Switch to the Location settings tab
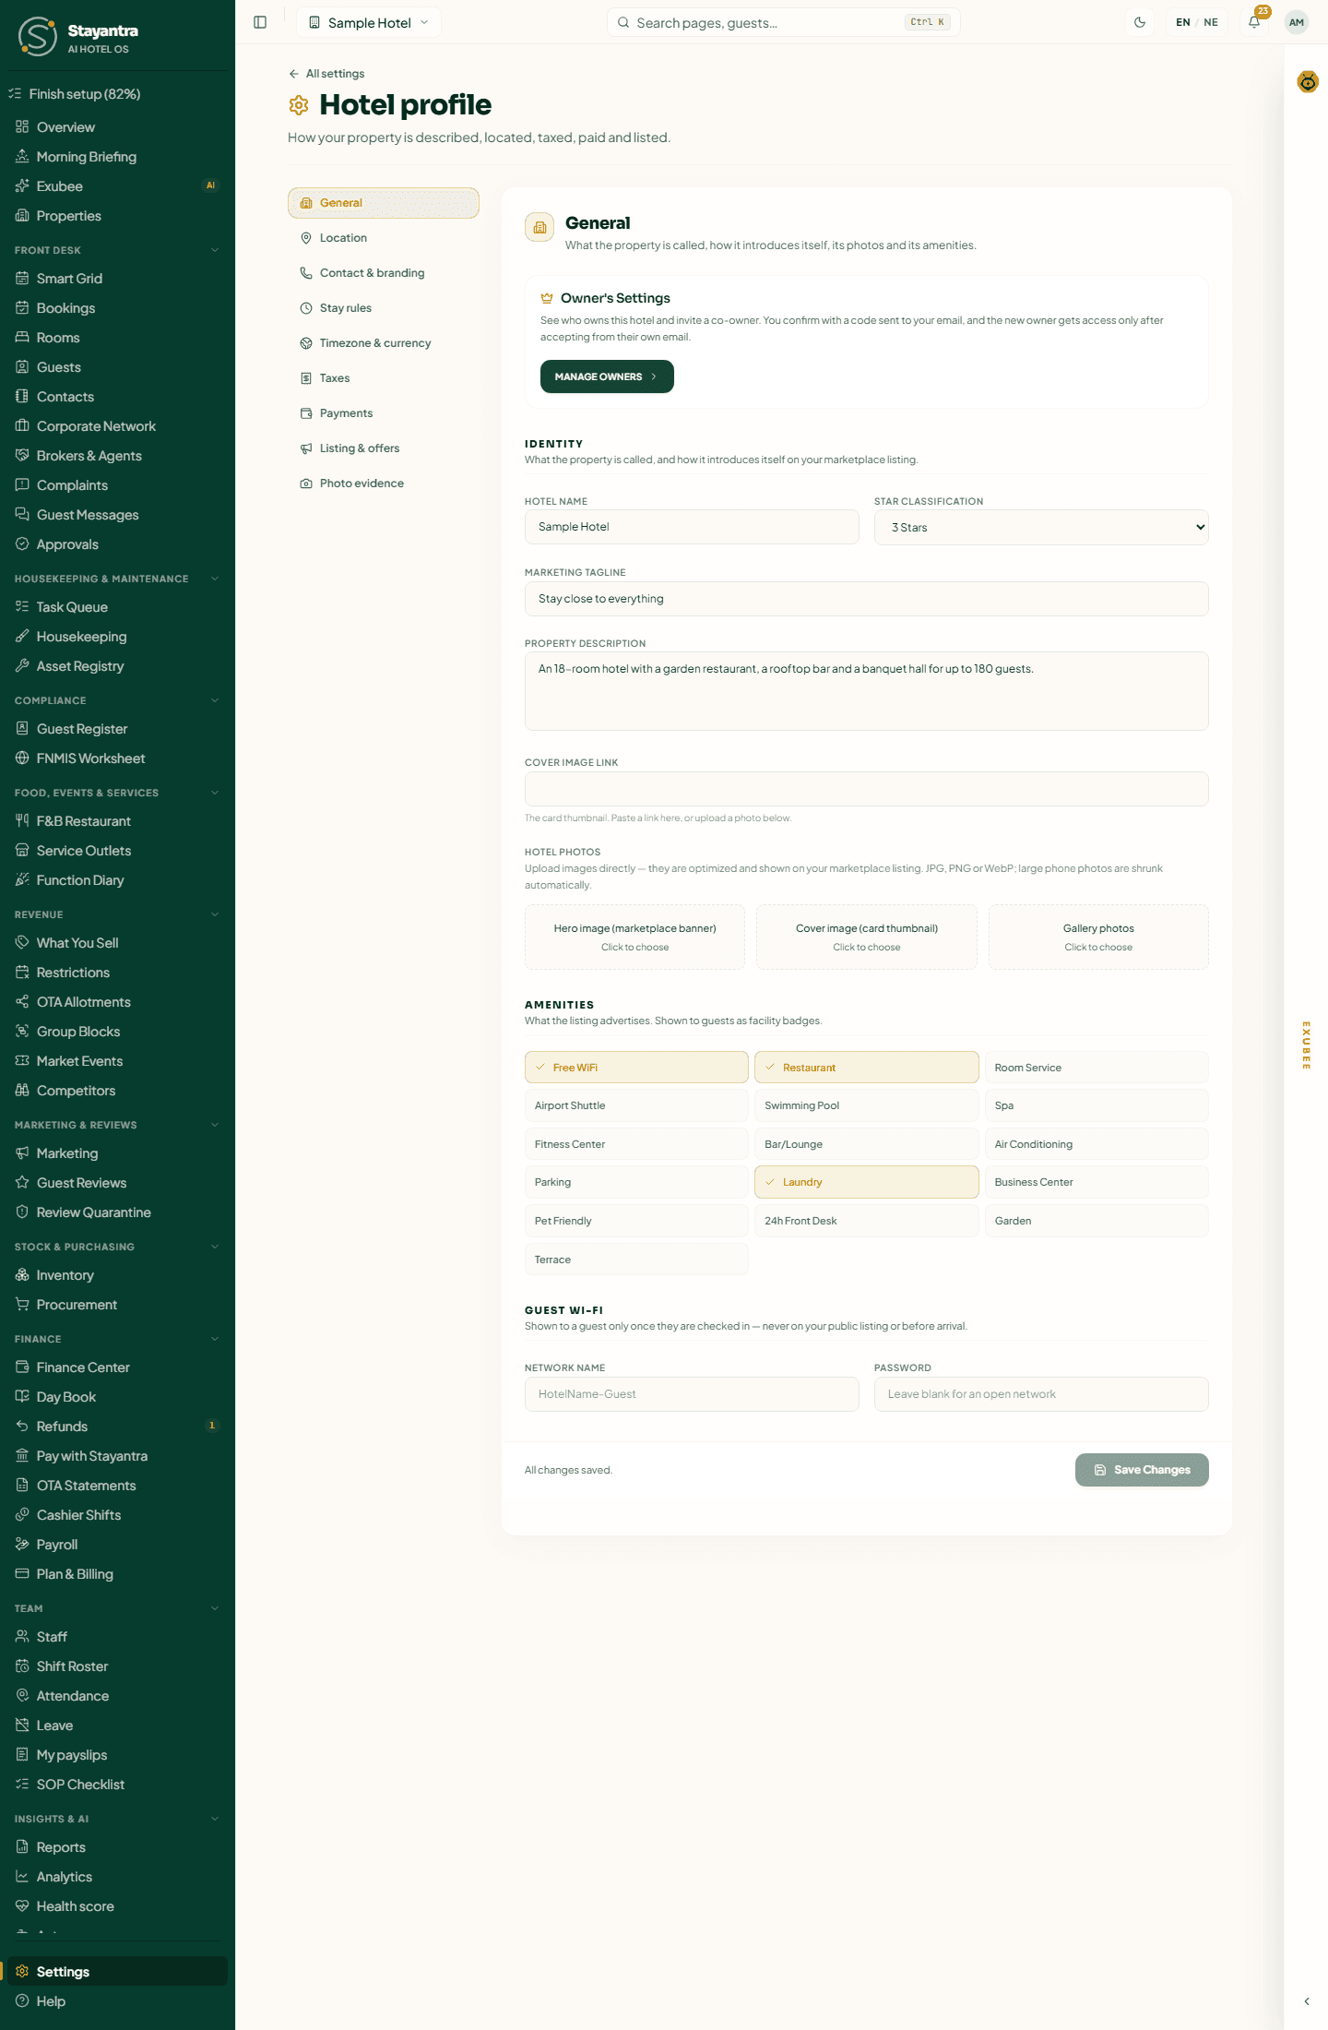The width and height of the screenshot is (1328, 2030). [x=383, y=238]
